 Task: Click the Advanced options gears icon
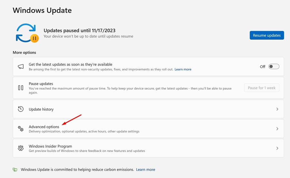coord(21,129)
